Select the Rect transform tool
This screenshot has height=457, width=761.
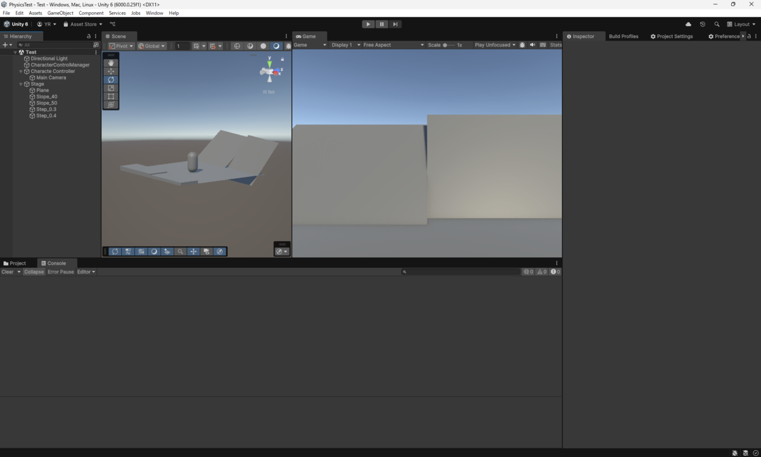pos(111,96)
